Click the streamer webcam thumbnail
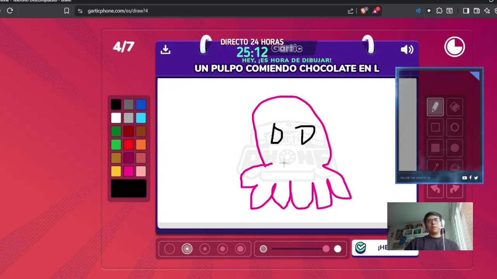This screenshot has height=279, width=497. (x=430, y=226)
